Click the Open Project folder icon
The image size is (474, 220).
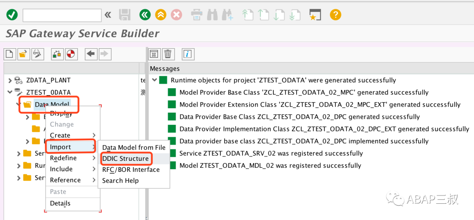pyautogui.click(x=24, y=54)
